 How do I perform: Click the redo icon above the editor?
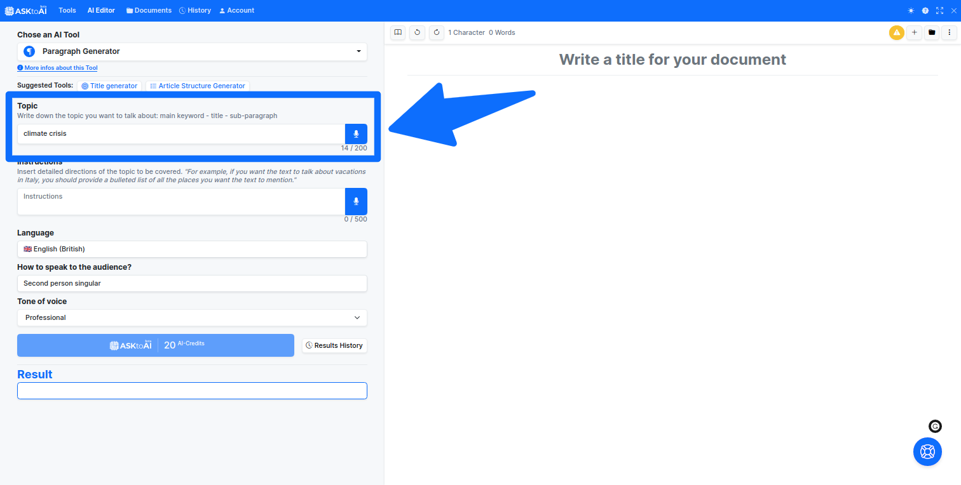437,32
